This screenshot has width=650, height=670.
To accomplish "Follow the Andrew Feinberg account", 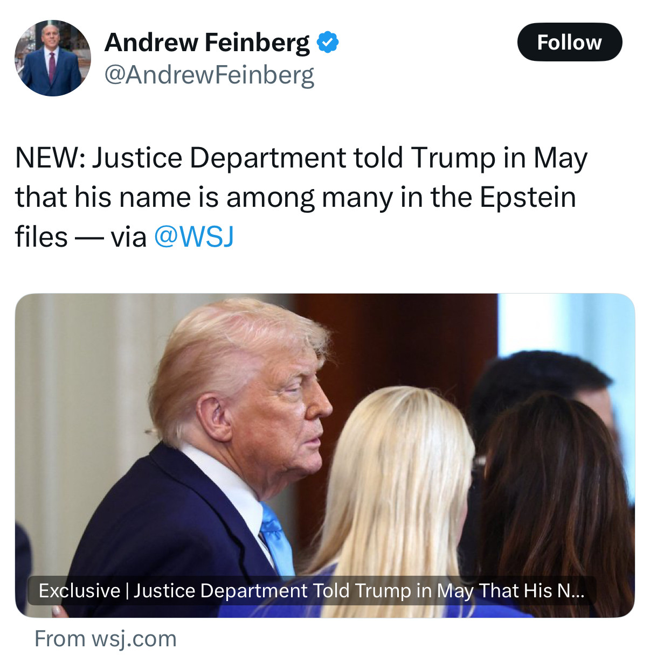I will tap(569, 42).
